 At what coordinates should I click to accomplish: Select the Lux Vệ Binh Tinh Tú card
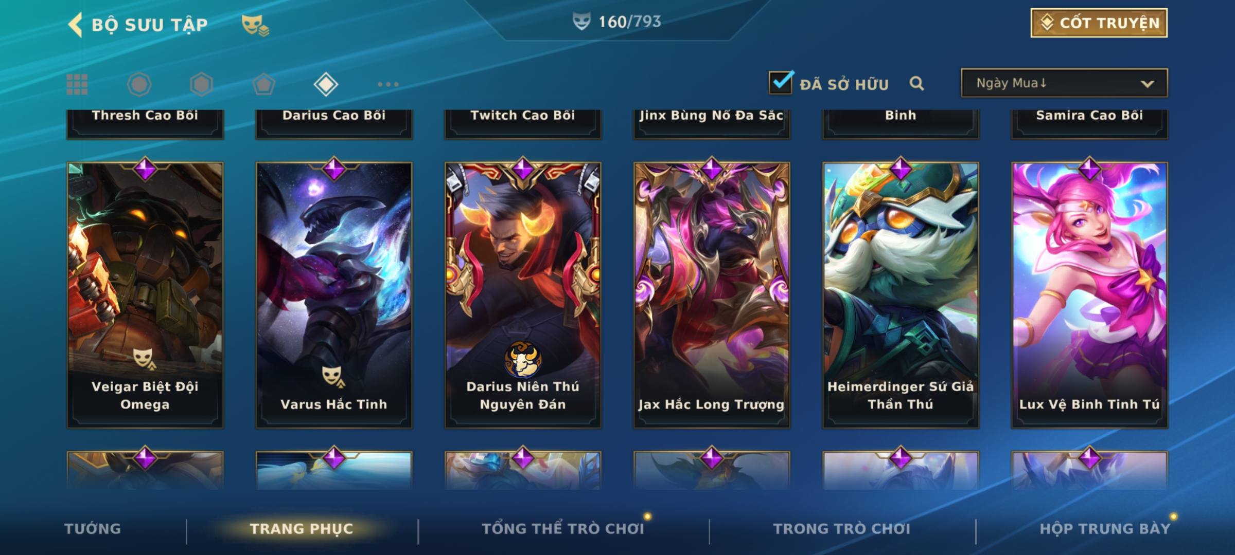tap(1089, 295)
